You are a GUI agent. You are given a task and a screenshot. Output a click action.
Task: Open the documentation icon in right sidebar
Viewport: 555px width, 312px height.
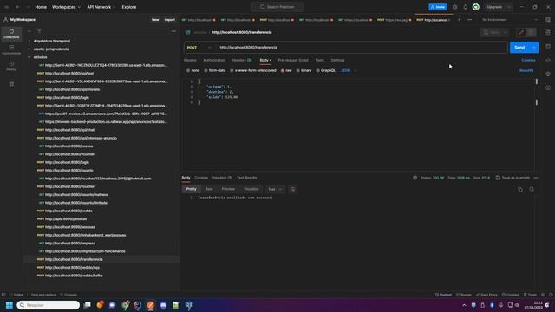pos(548,32)
